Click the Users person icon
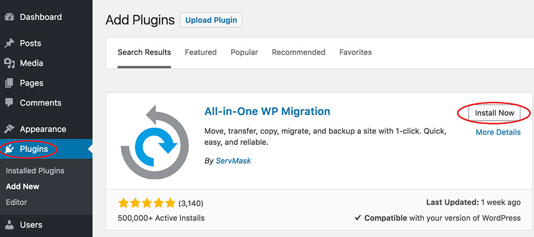 pos(10,224)
